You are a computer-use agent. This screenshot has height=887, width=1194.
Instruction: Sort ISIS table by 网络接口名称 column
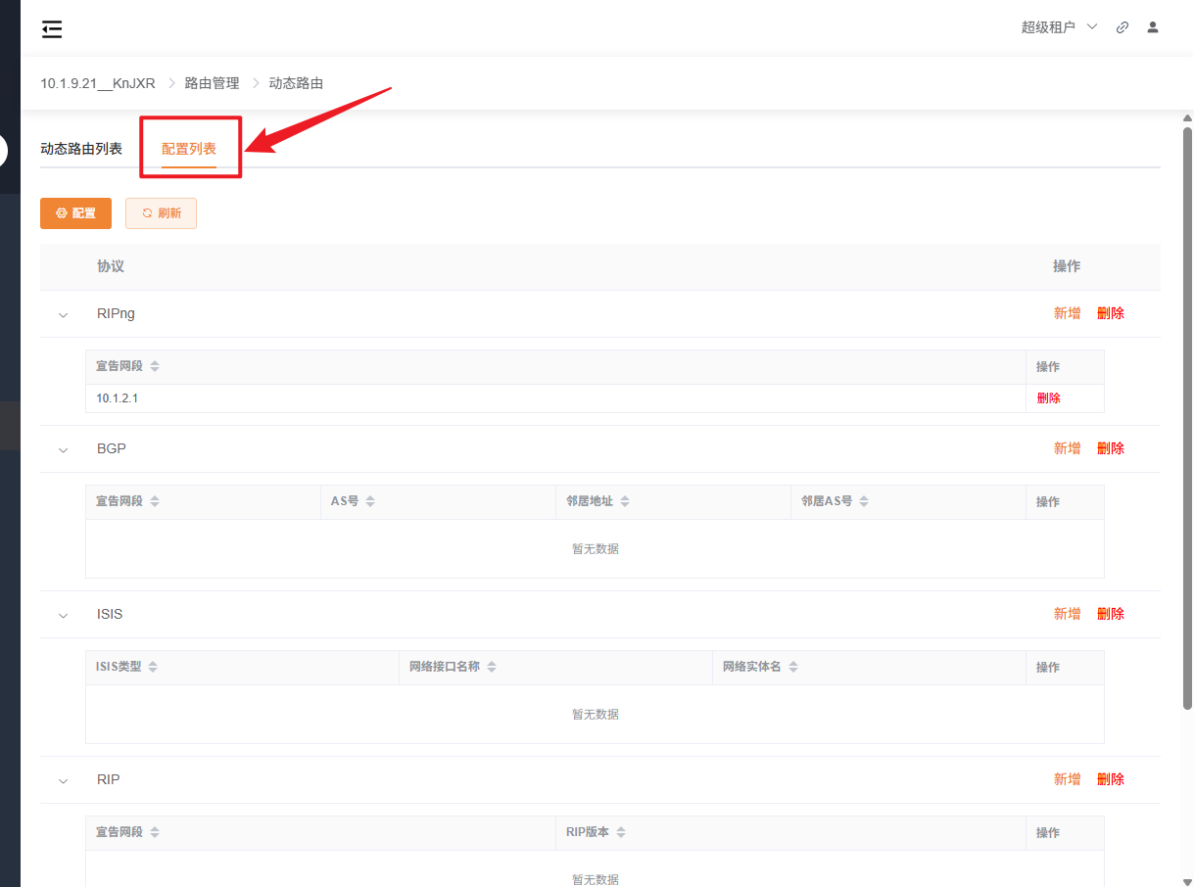pos(492,667)
